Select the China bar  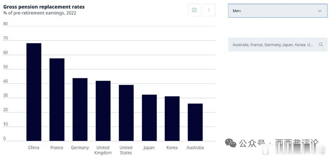pyautogui.click(x=34, y=92)
